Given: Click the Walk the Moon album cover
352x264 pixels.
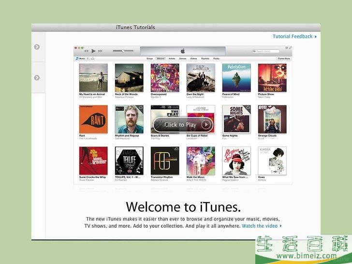Looking at the screenshot, I should click(x=201, y=161).
